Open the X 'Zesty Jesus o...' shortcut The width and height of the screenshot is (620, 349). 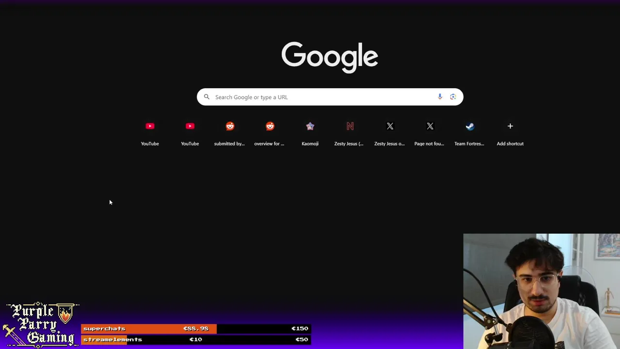390,132
